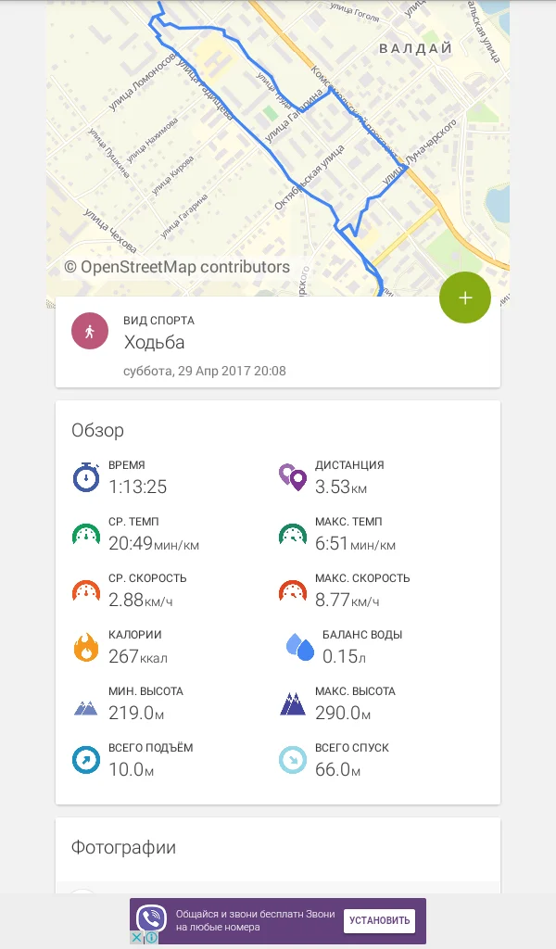Tap total ascent value 10.0 м

(x=132, y=769)
